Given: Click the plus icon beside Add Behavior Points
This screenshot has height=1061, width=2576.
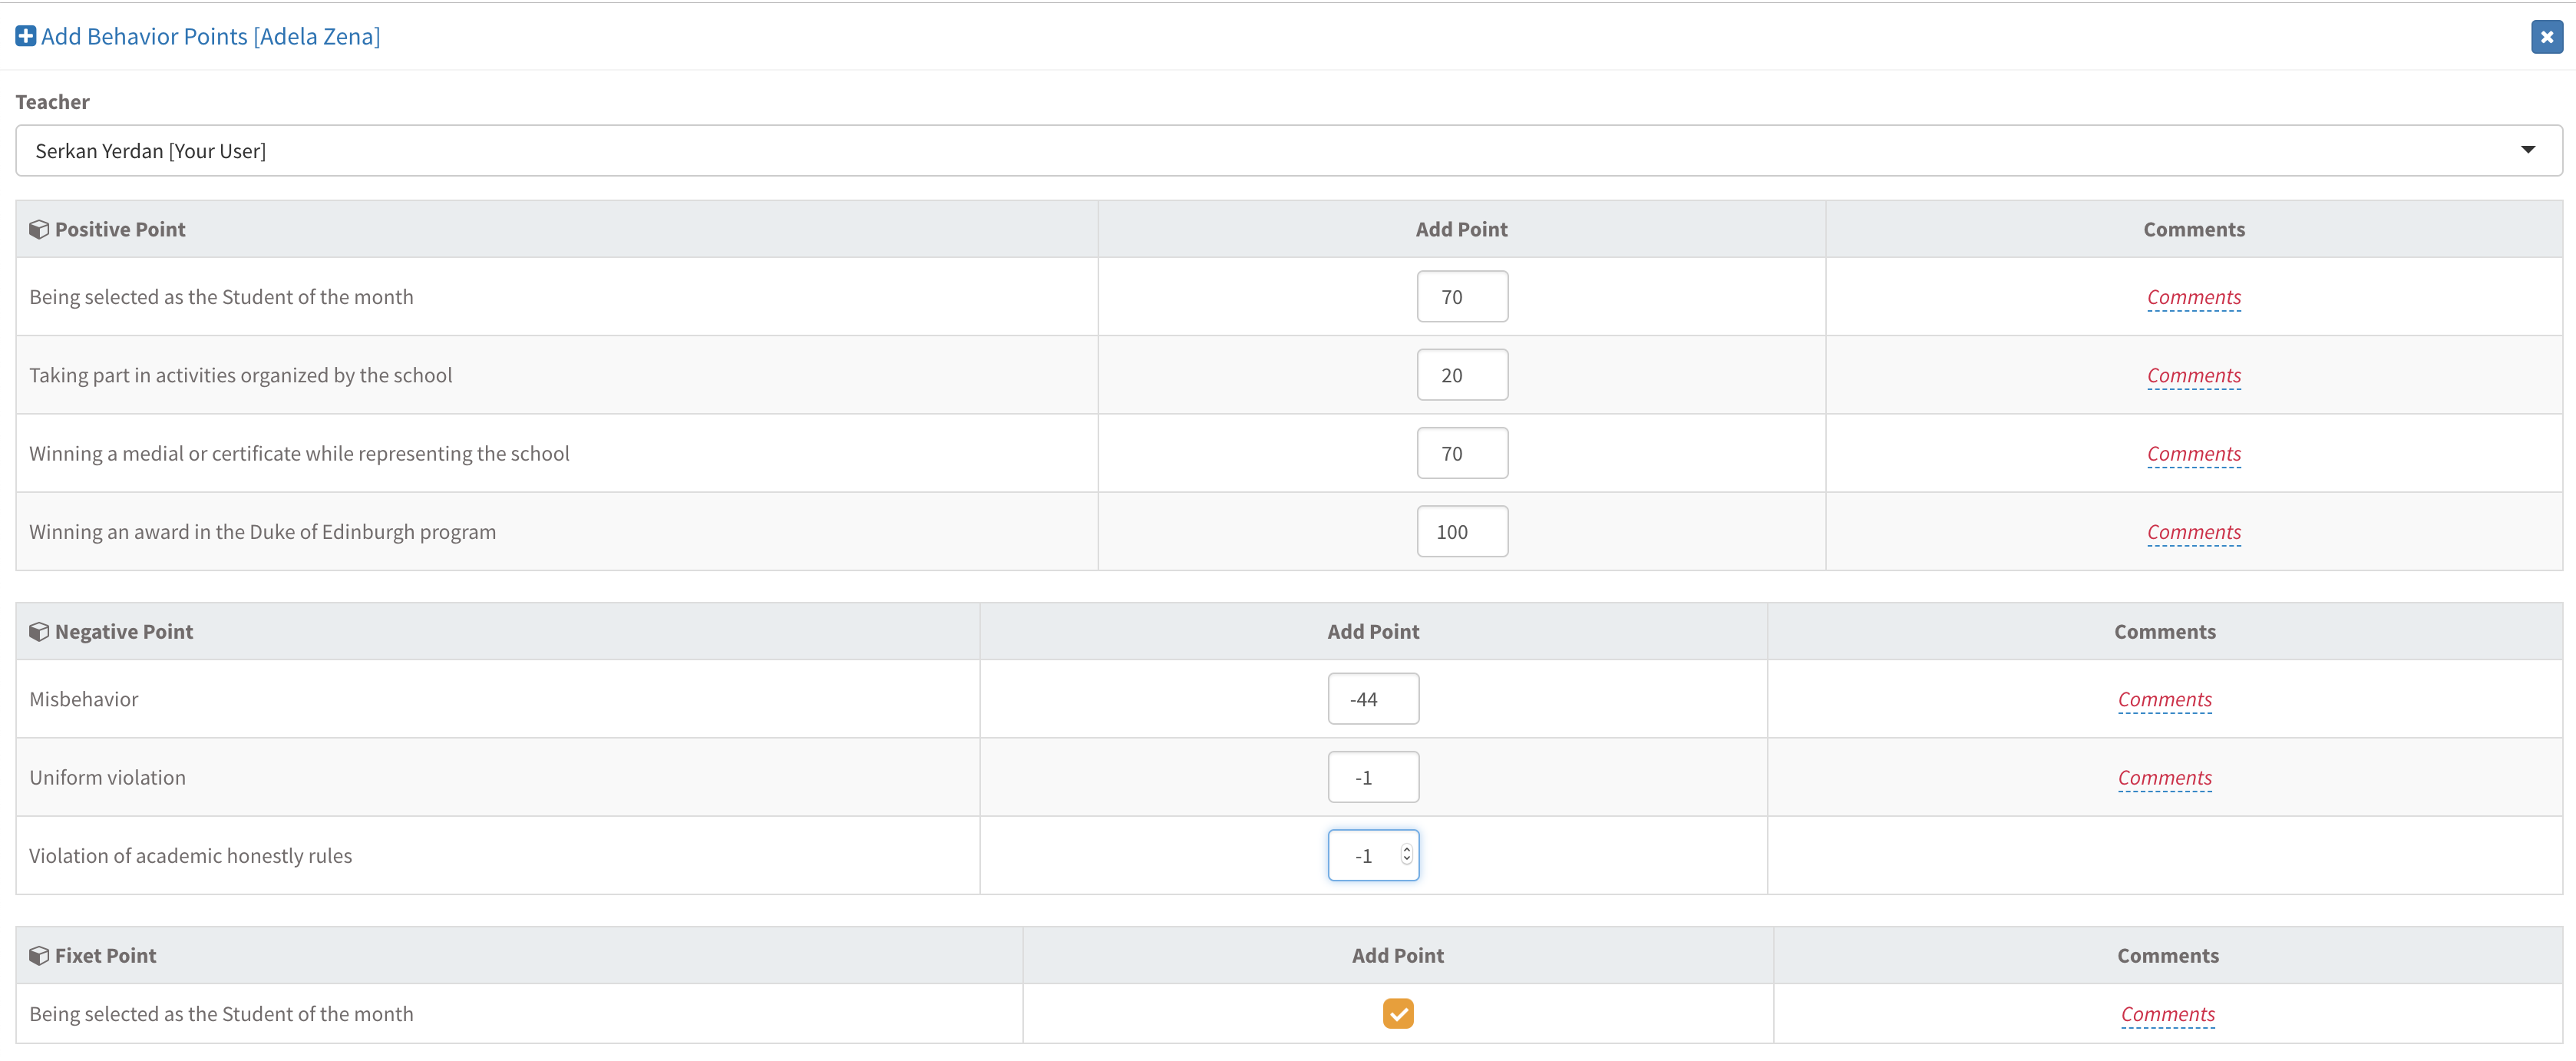Looking at the screenshot, I should pos(26,37).
